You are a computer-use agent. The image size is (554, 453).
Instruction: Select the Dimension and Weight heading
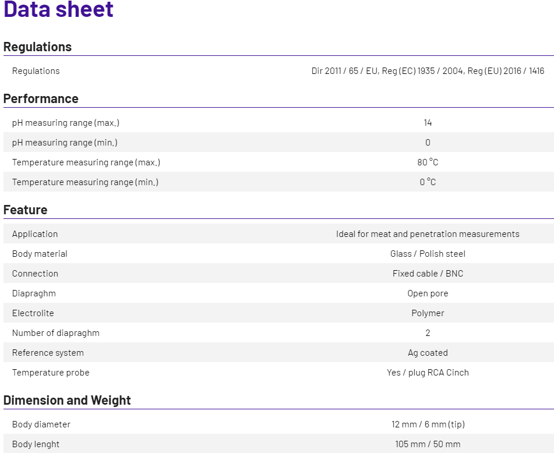point(67,401)
